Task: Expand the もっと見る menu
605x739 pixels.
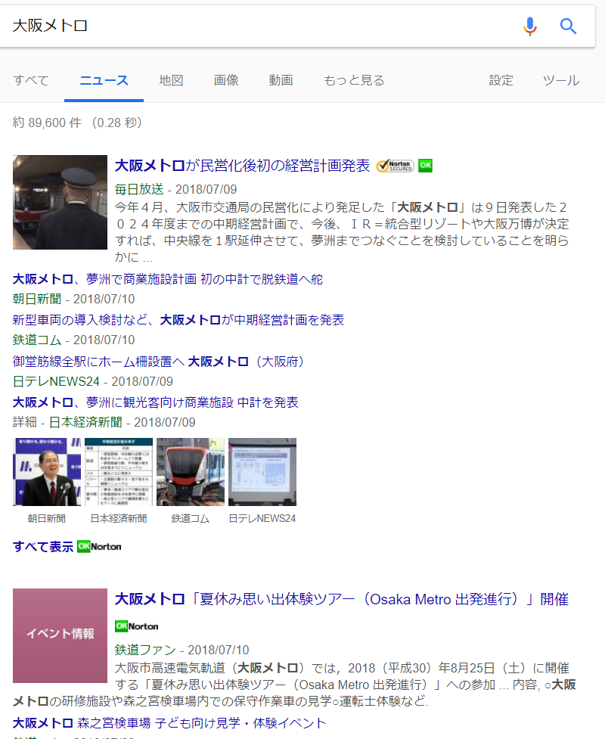Action: click(x=354, y=81)
